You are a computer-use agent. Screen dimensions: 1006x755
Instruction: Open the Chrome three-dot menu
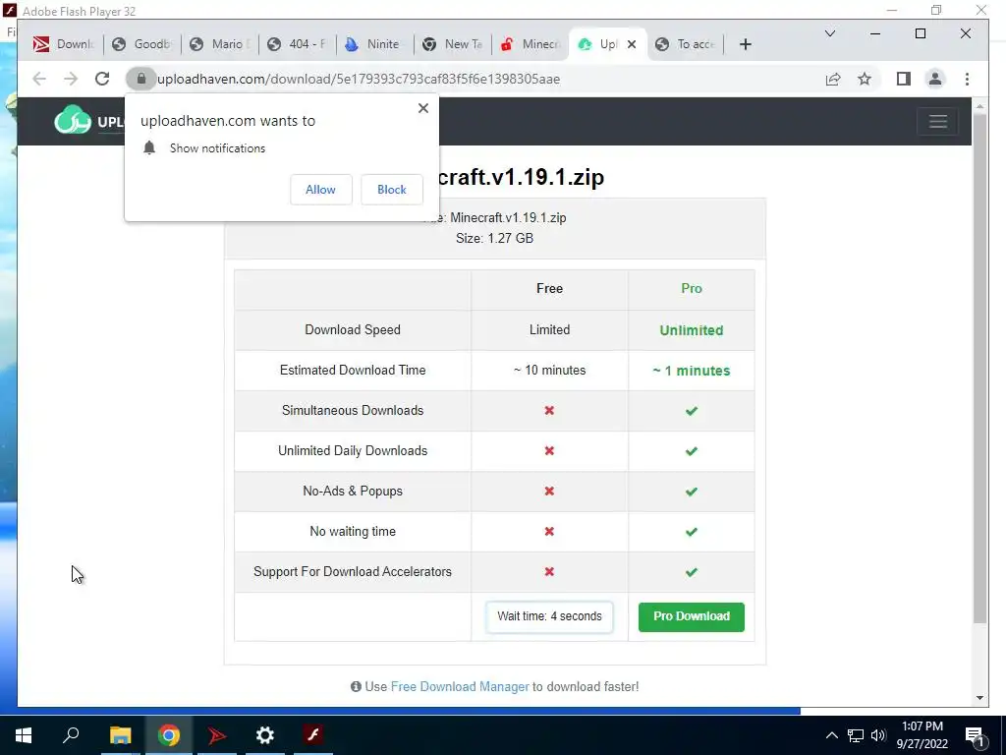coord(967,79)
